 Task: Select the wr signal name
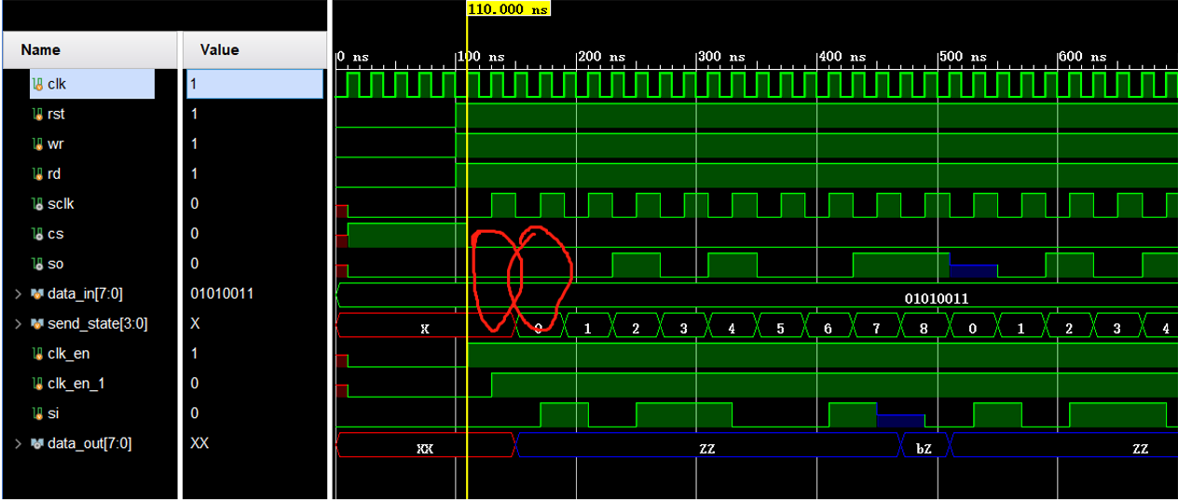(56, 143)
